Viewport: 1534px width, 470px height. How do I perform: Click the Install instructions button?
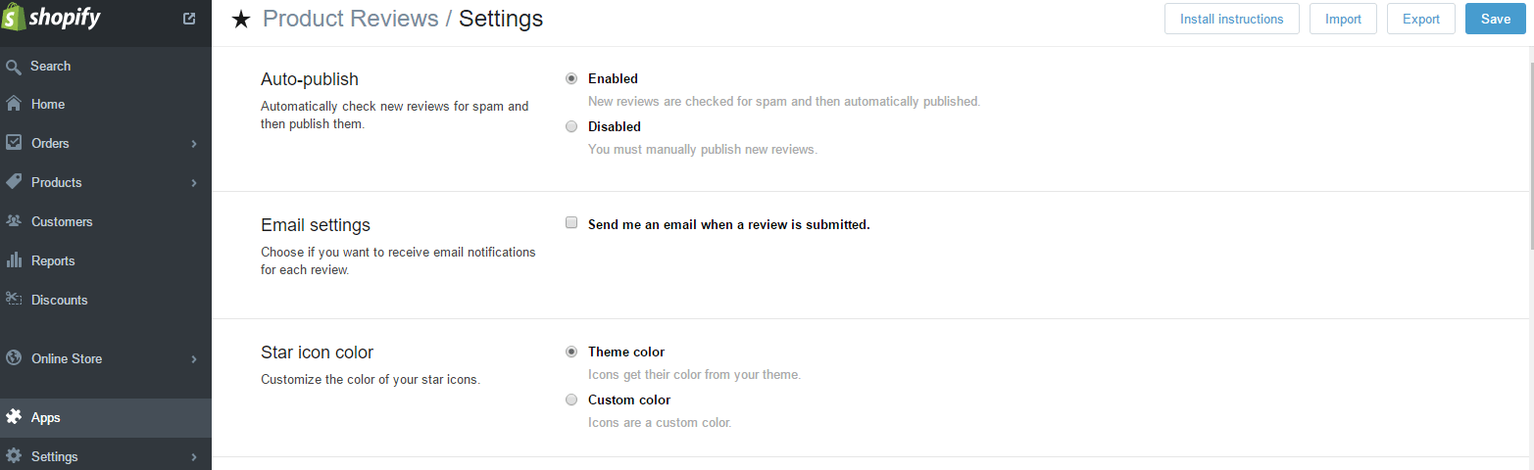coord(1231,19)
